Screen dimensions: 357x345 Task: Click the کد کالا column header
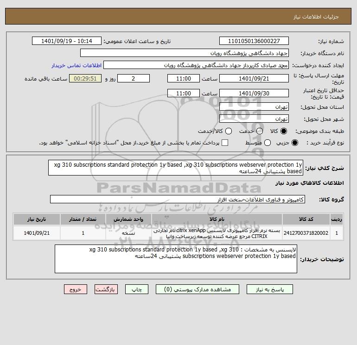(x=306, y=219)
